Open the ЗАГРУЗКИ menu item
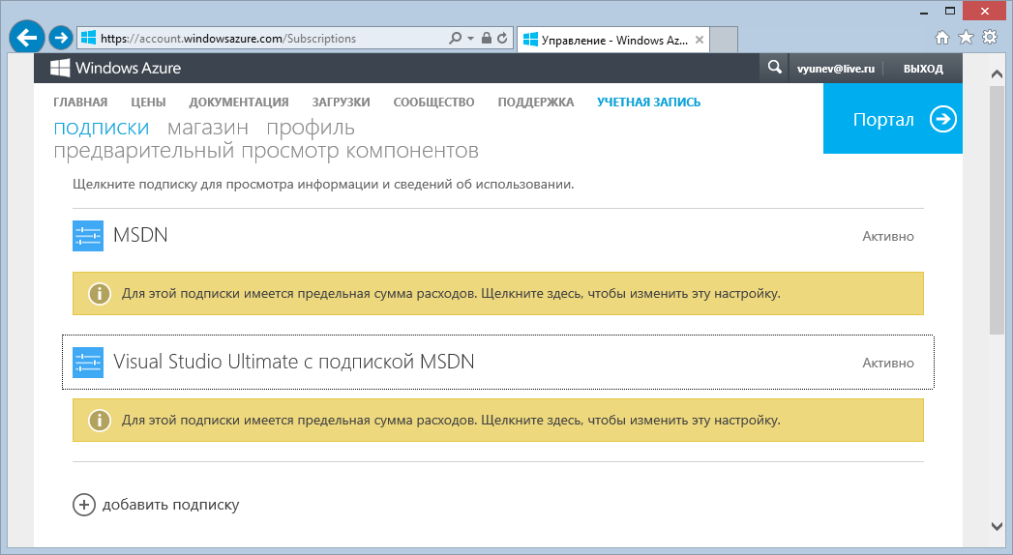The height and width of the screenshot is (555, 1013). pyautogui.click(x=341, y=102)
